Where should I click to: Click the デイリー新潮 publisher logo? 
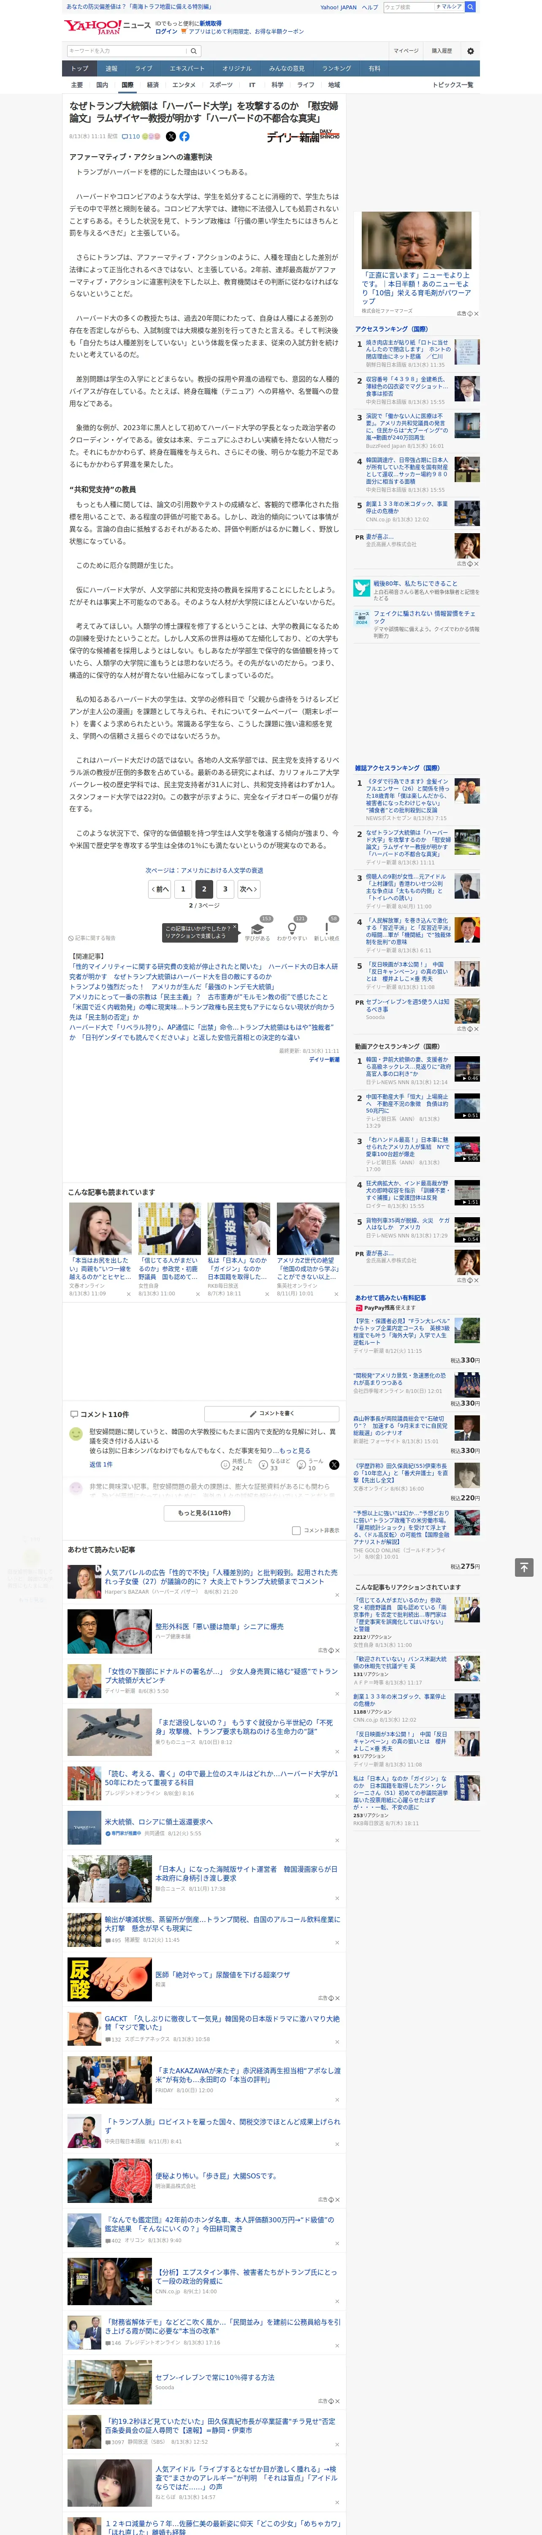pyautogui.click(x=303, y=136)
